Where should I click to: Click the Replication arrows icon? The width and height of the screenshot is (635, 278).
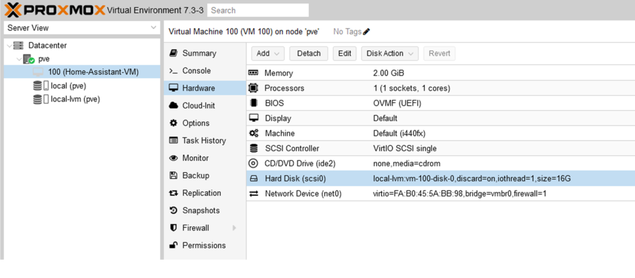[173, 193]
